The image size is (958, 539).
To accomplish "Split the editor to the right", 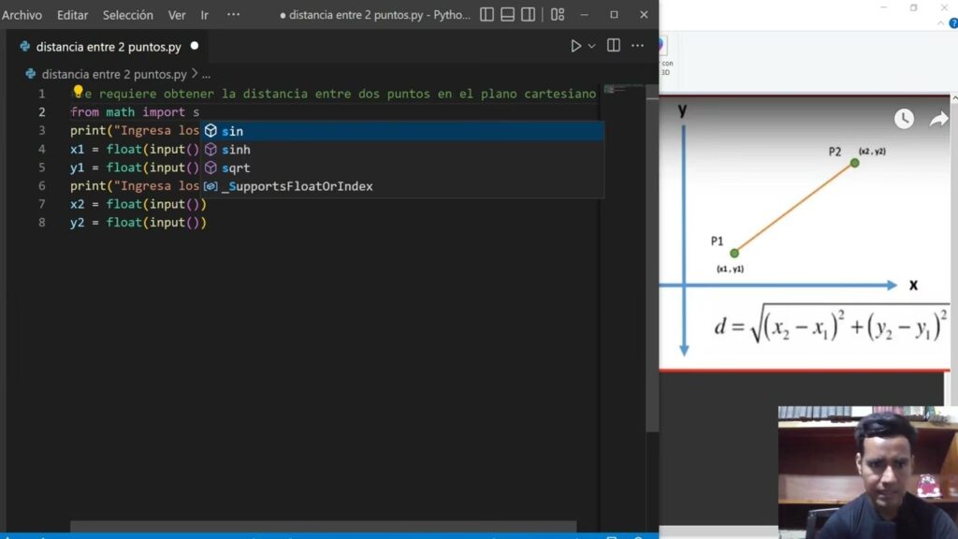I will [614, 46].
